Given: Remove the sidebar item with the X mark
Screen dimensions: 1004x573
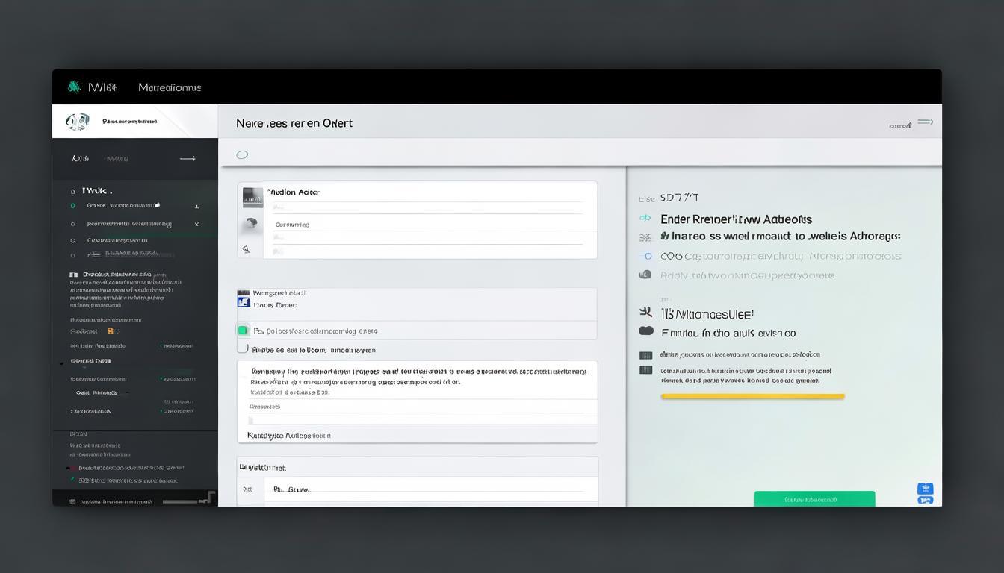Looking at the screenshot, I should pyautogui.click(x=196, y=224).
